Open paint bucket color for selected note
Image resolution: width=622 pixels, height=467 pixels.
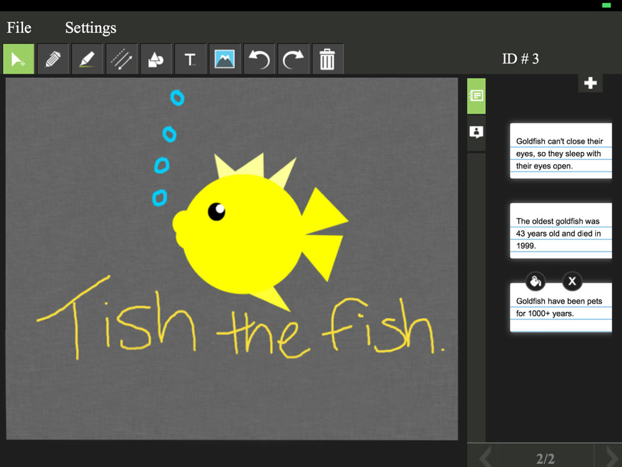535,281
